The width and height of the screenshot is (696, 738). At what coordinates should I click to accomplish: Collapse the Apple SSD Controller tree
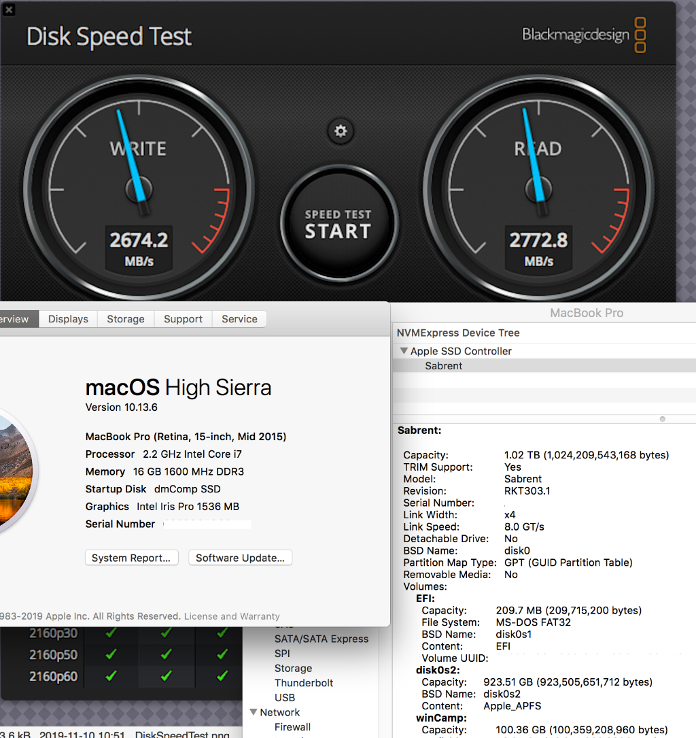(x=404, y=351)
